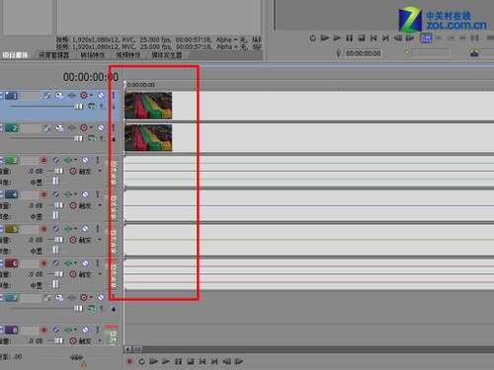Screen dimensions: 494x370
Task: Click track 3 pan slider
Action: (x=55, y=182)
